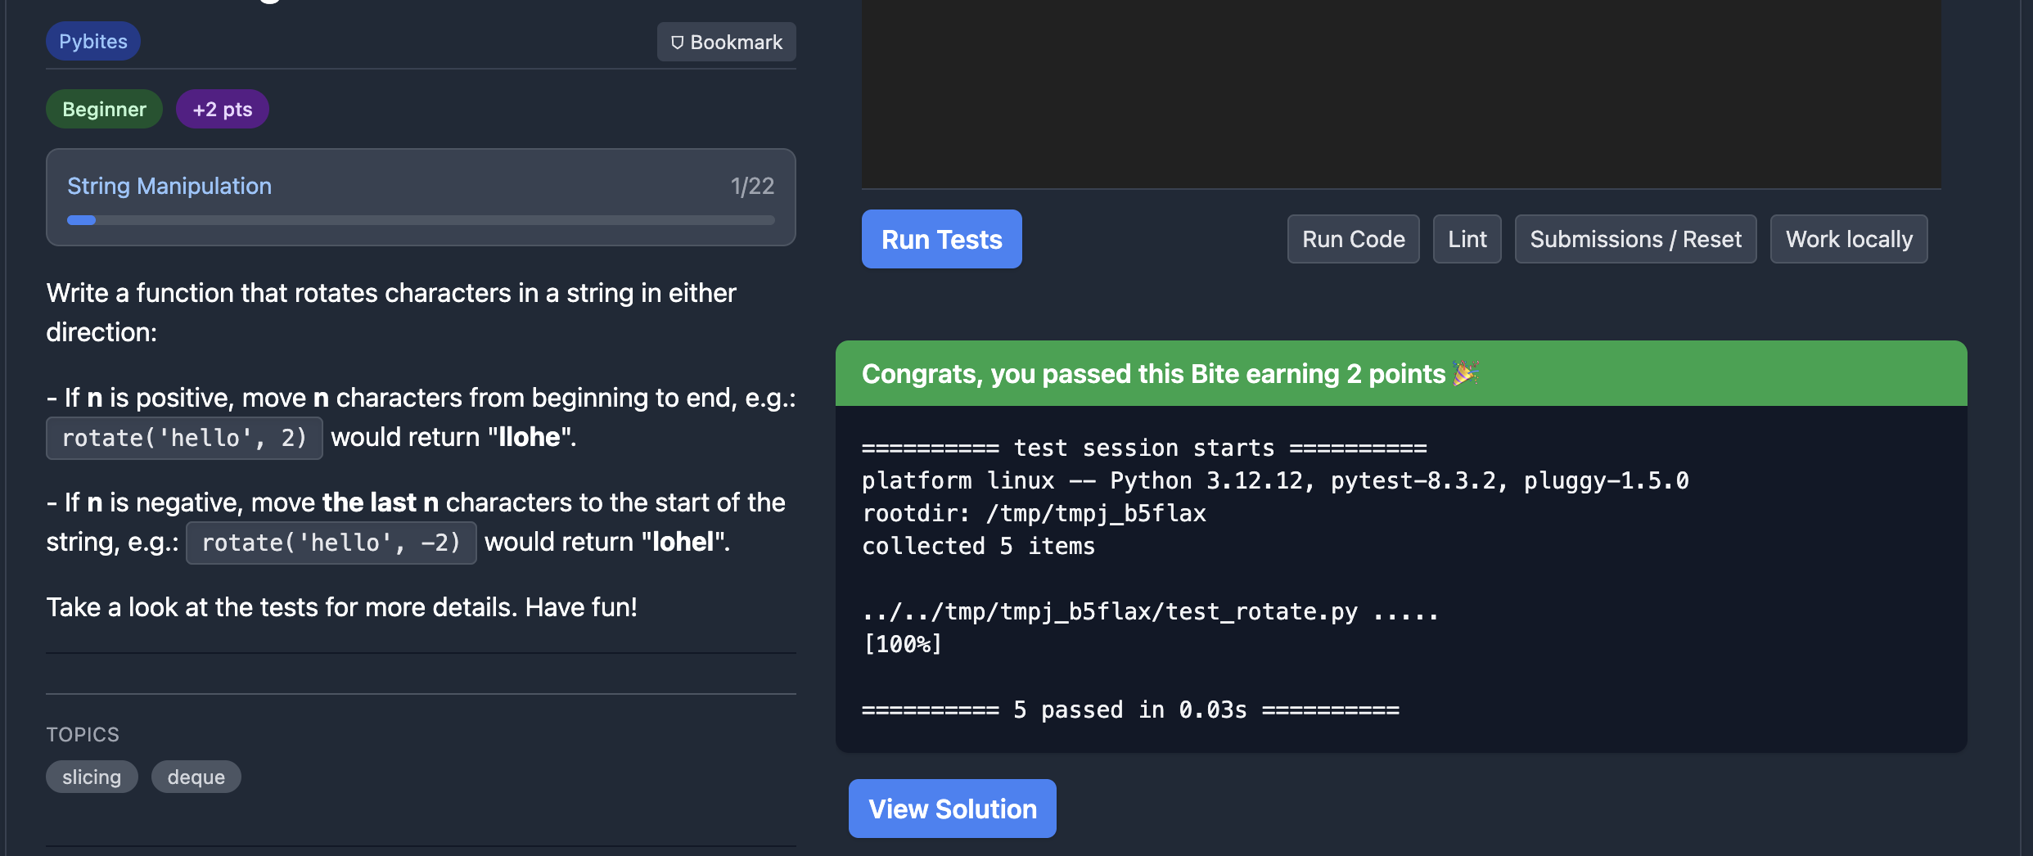Viewport: 2033px width, 856px height.
Task: Click the +2 pts badge
Action: 222,108
